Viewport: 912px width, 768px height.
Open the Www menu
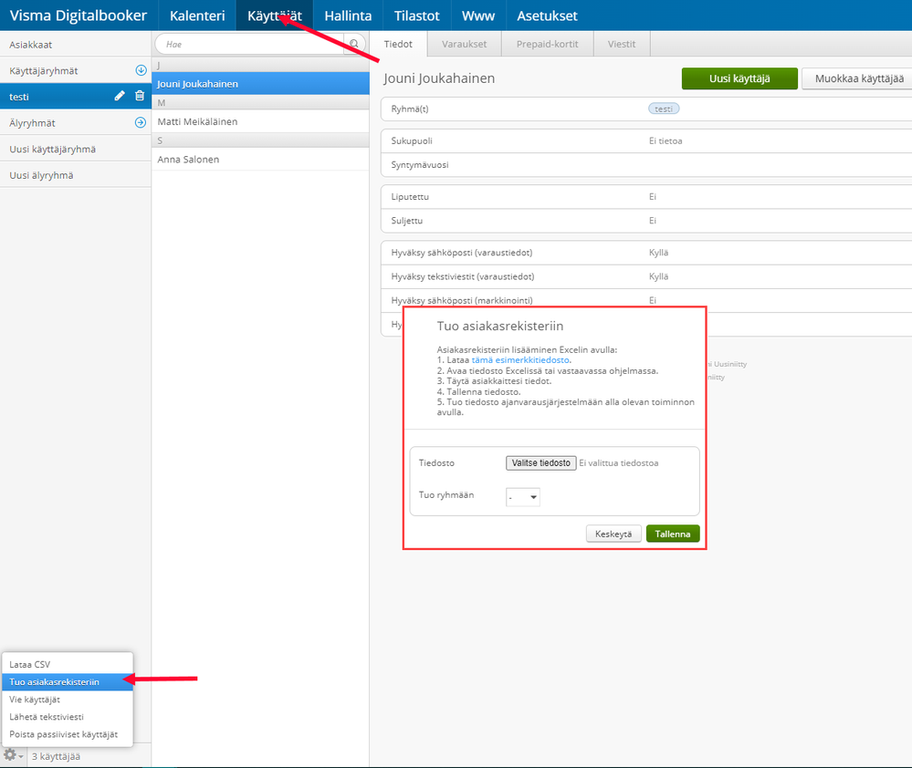coord(478,16)
